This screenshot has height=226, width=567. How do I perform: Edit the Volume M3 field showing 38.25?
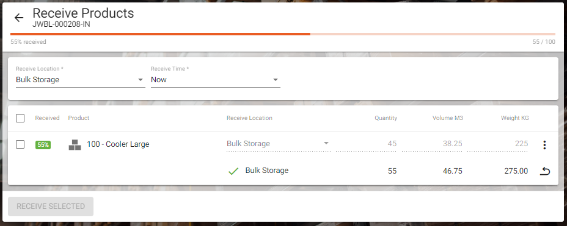[x=431, y=144]
